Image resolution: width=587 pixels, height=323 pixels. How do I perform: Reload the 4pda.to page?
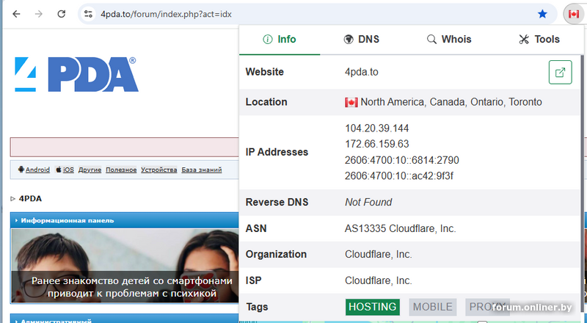coord(62,14)
